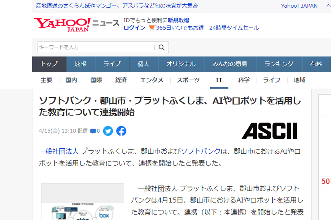Select the ライフ category
The width and height of the screenshot is (331, 220).
272,80
